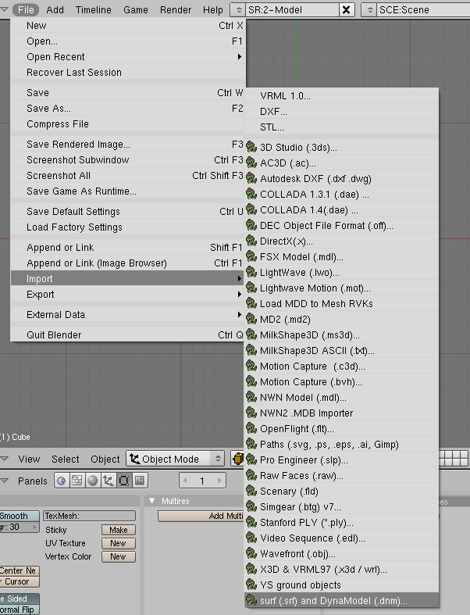Select Recover Last Session

tap(128, 72)
